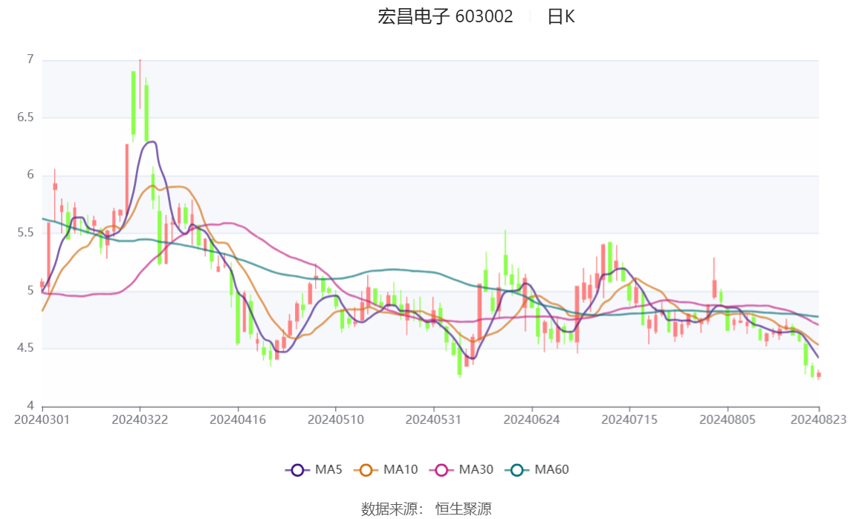The width and height of the screenshot is (853, 519).
Task: Click the last red candlestick at 20240823
Action: coord(819,374)
